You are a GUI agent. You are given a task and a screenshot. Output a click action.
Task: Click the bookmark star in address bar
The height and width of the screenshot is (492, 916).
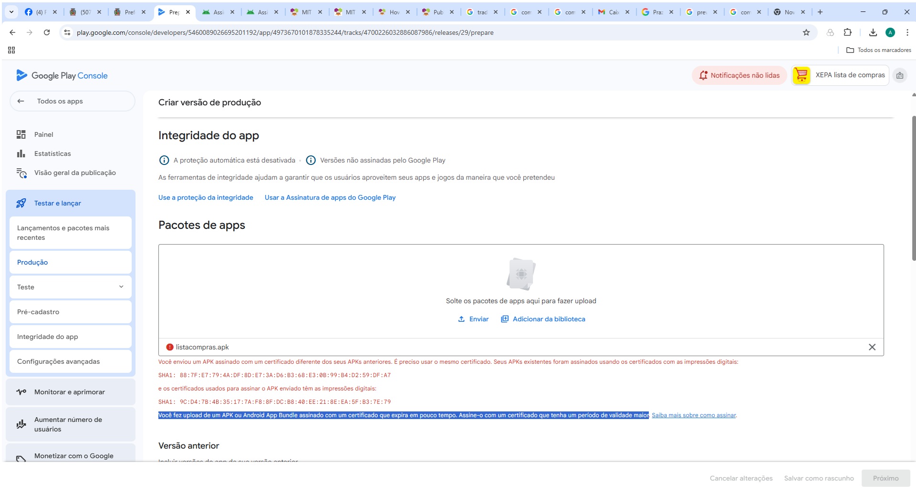pos(806,32)
